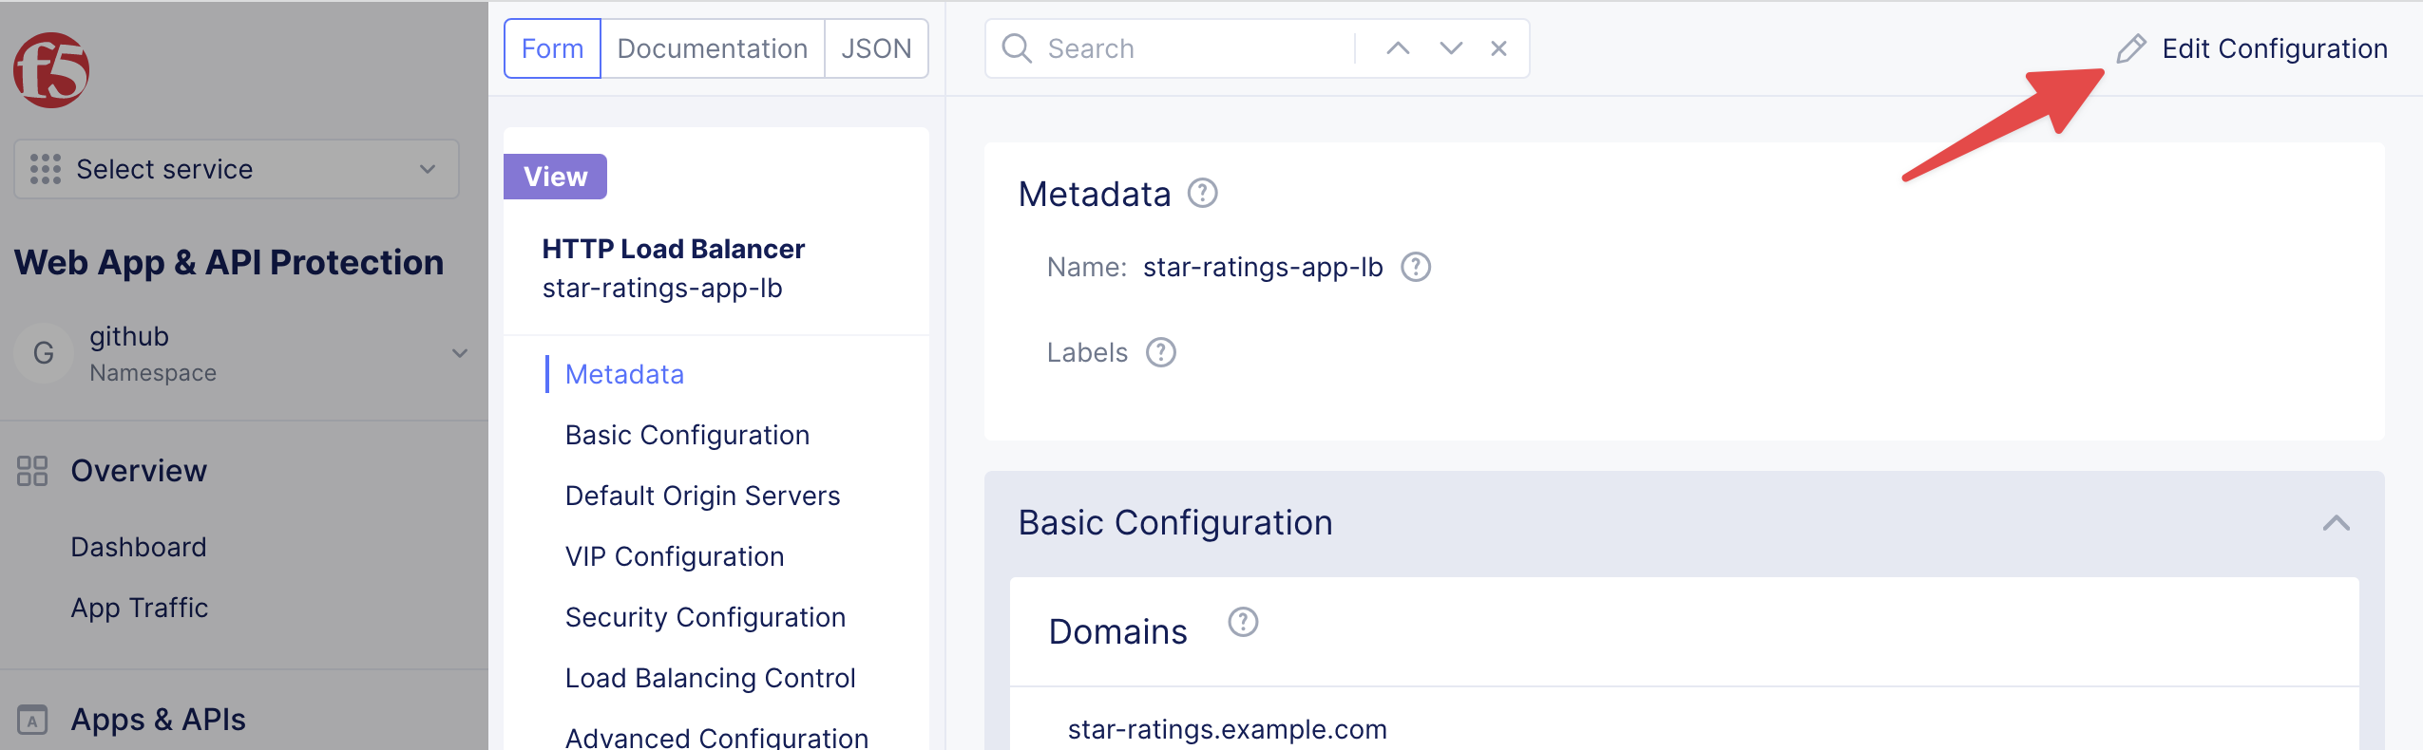Open the Dashboard link in sidebar
Screen dimensions: 2423x750
point(139,547)
